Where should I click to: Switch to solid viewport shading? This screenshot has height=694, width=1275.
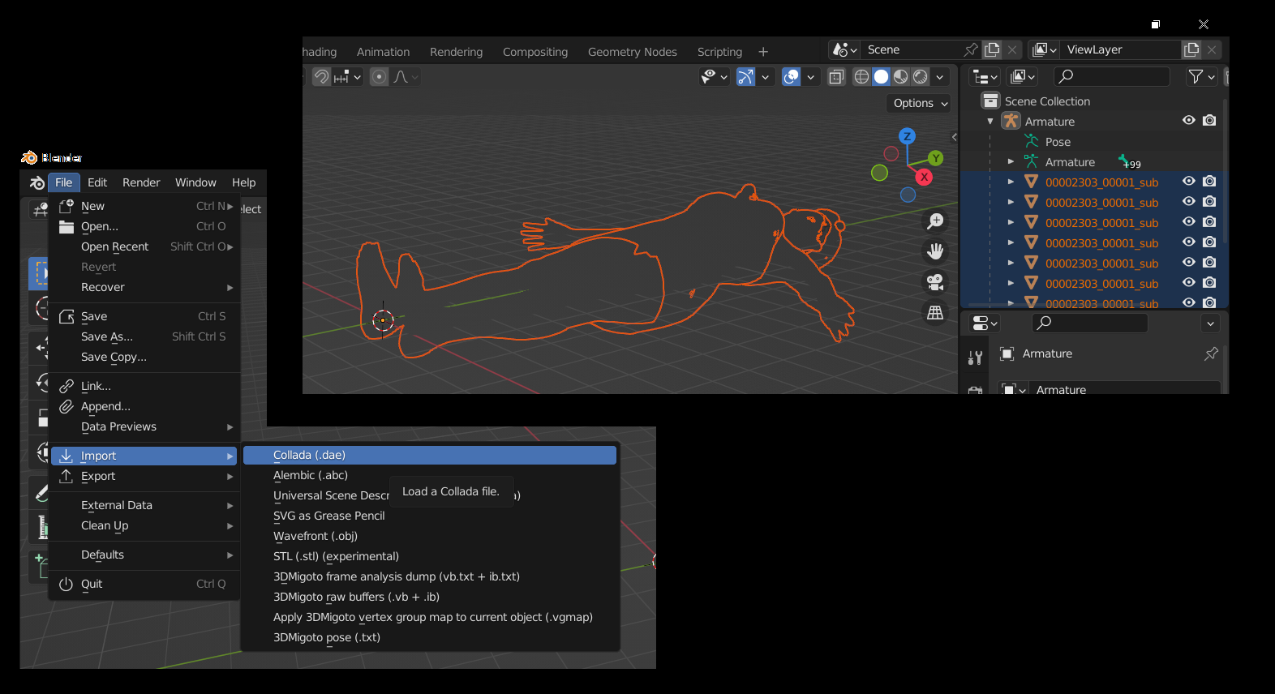[x=881, y=77]
